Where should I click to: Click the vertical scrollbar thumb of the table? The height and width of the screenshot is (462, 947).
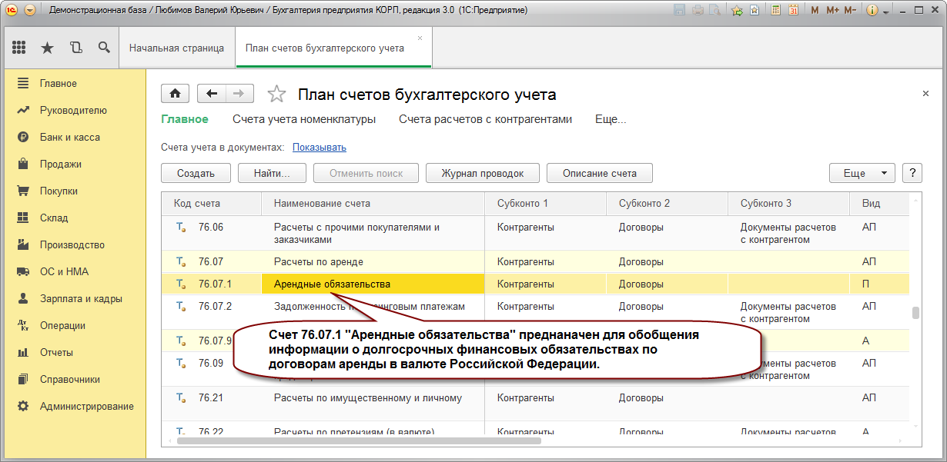[x=915, y=312]
